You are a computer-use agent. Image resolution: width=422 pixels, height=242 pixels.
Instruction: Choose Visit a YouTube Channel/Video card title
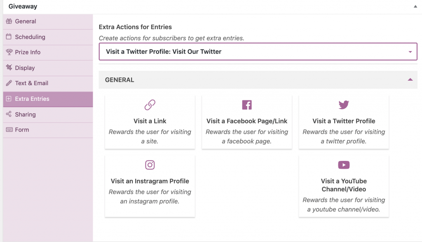344,185
